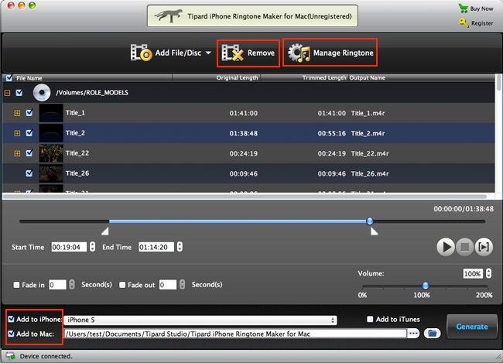Click the Buy Now cart link

476,9
